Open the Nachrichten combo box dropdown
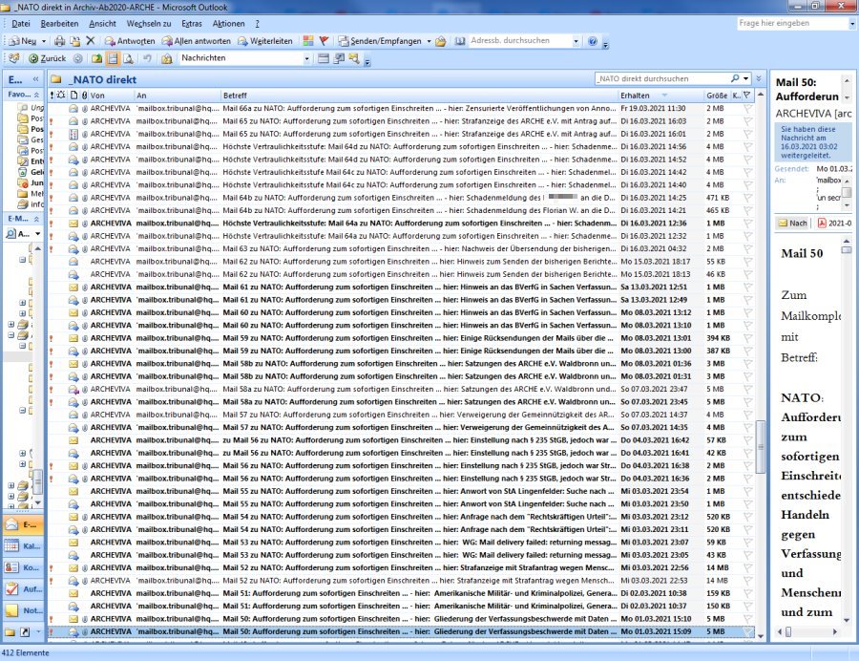The width and height of the screenshot is (859, 661). (306, 58)
